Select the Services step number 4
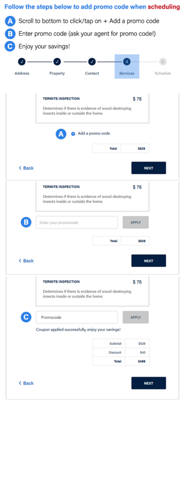 click(127, 62)
